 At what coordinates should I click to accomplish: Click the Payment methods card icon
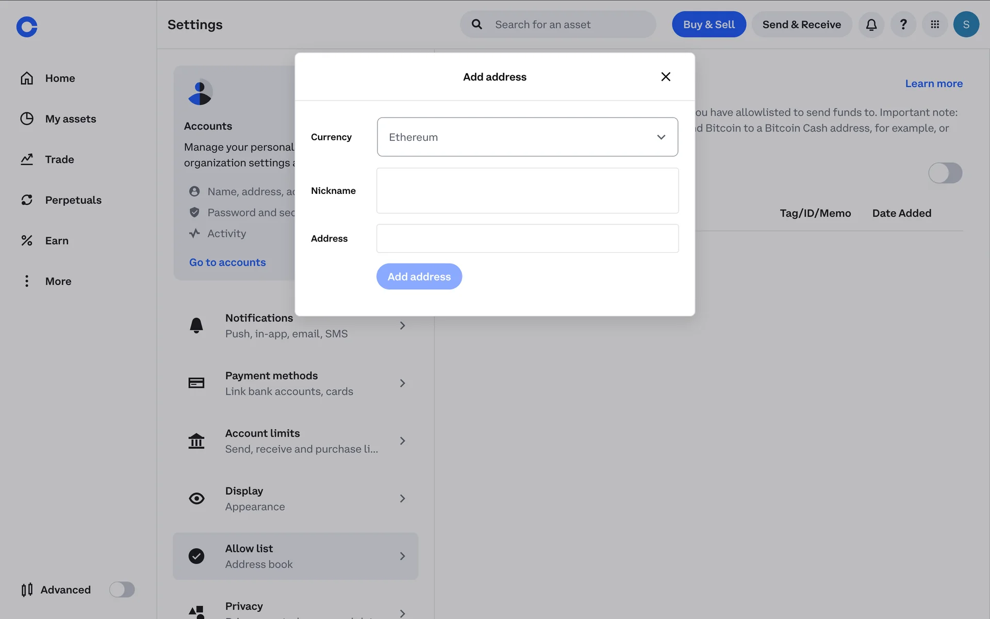coord(196,383)
